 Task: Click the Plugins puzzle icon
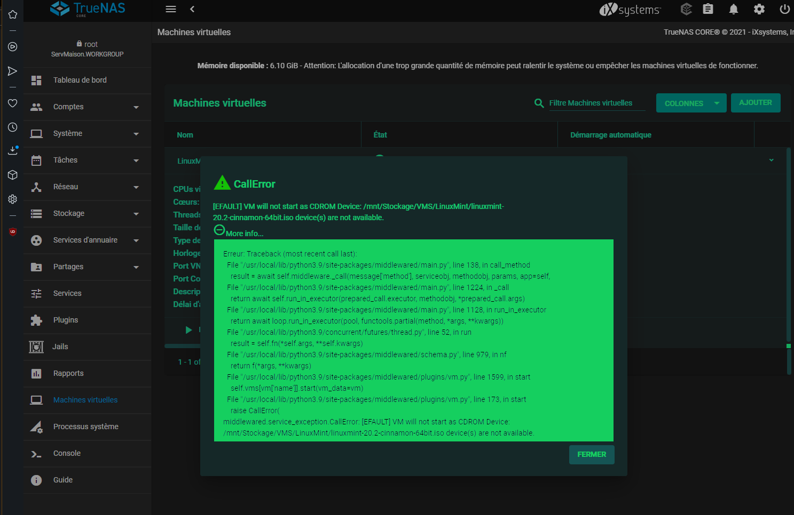pyautogui.click(x=36, y=320)
